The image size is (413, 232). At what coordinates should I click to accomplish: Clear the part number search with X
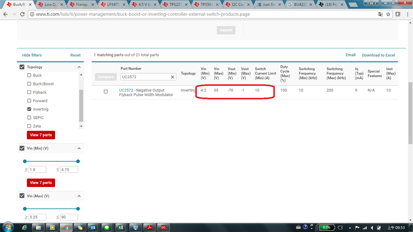tap(172, 77)
